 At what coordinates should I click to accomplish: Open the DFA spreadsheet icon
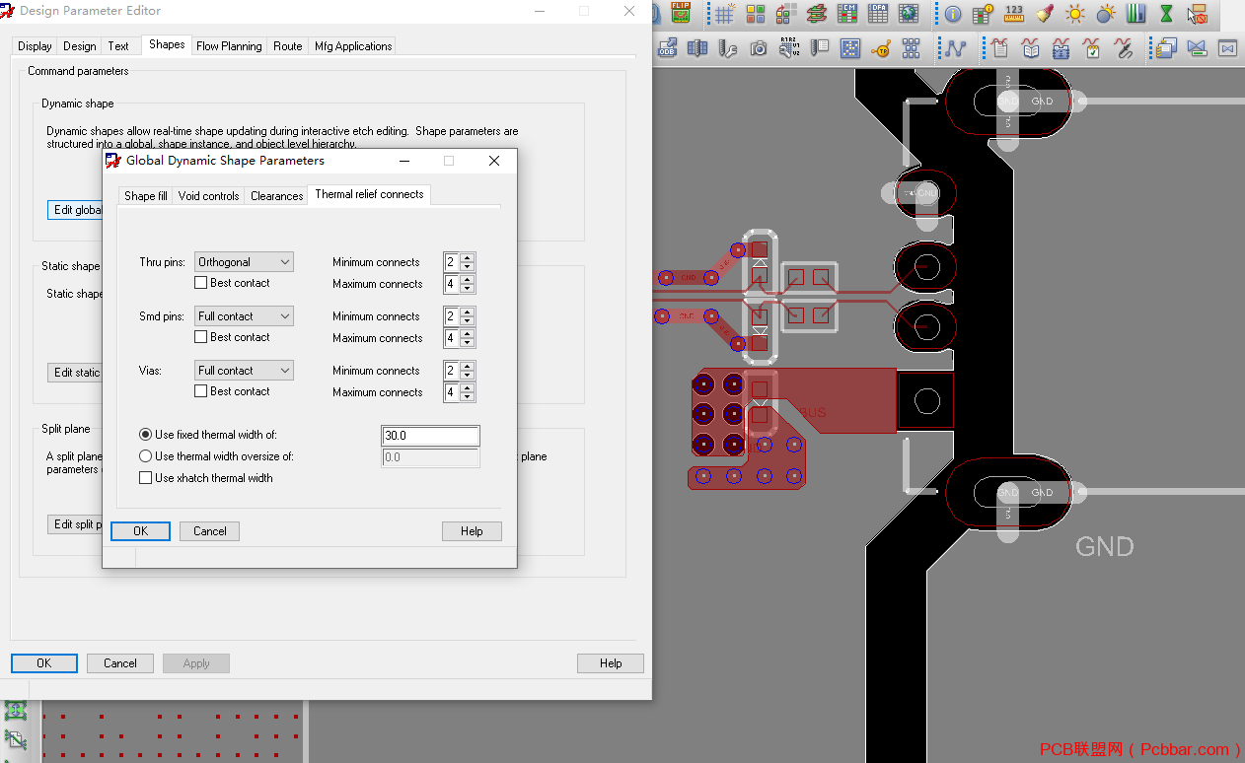878,14
